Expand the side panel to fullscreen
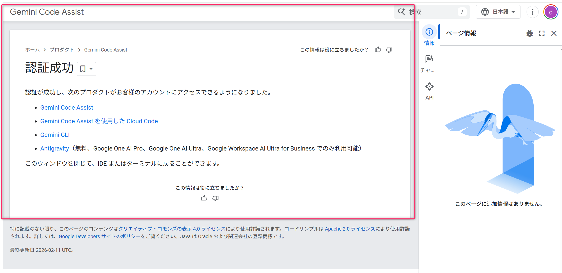Image resolution: width=562 pixels, height=273 pixels. [x=542, y=33]
